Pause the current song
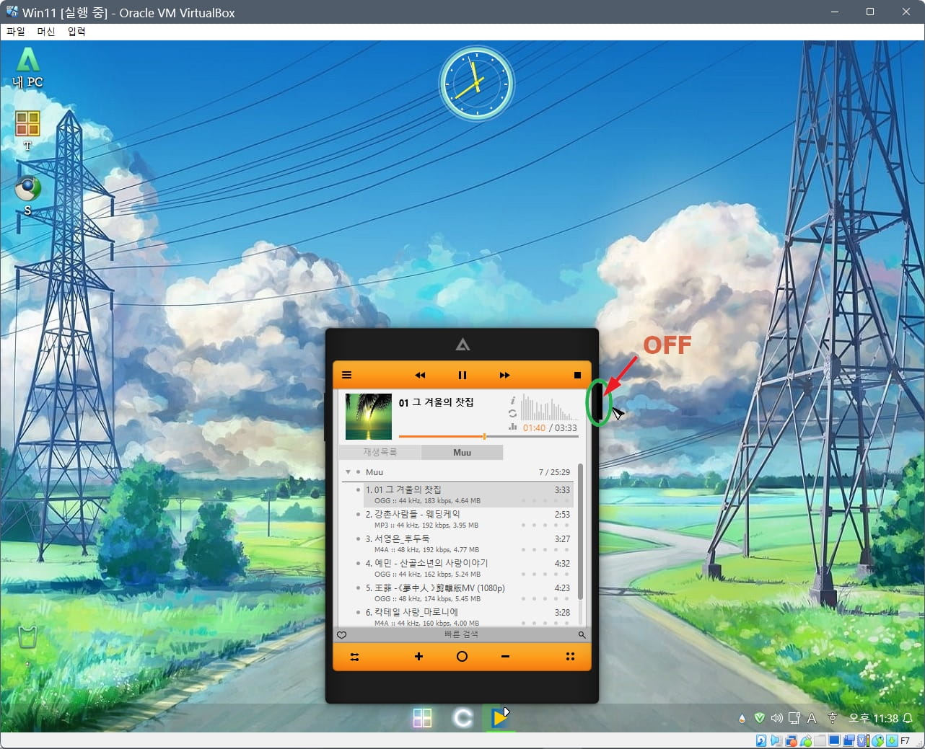 pos(462,375)
